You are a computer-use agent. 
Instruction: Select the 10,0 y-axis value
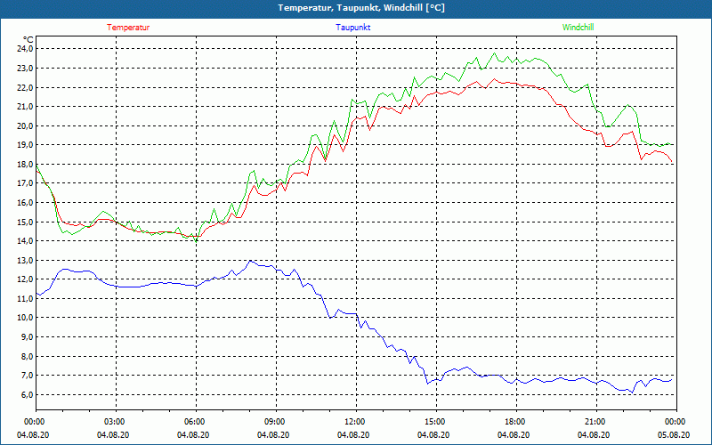click(26, 318)
